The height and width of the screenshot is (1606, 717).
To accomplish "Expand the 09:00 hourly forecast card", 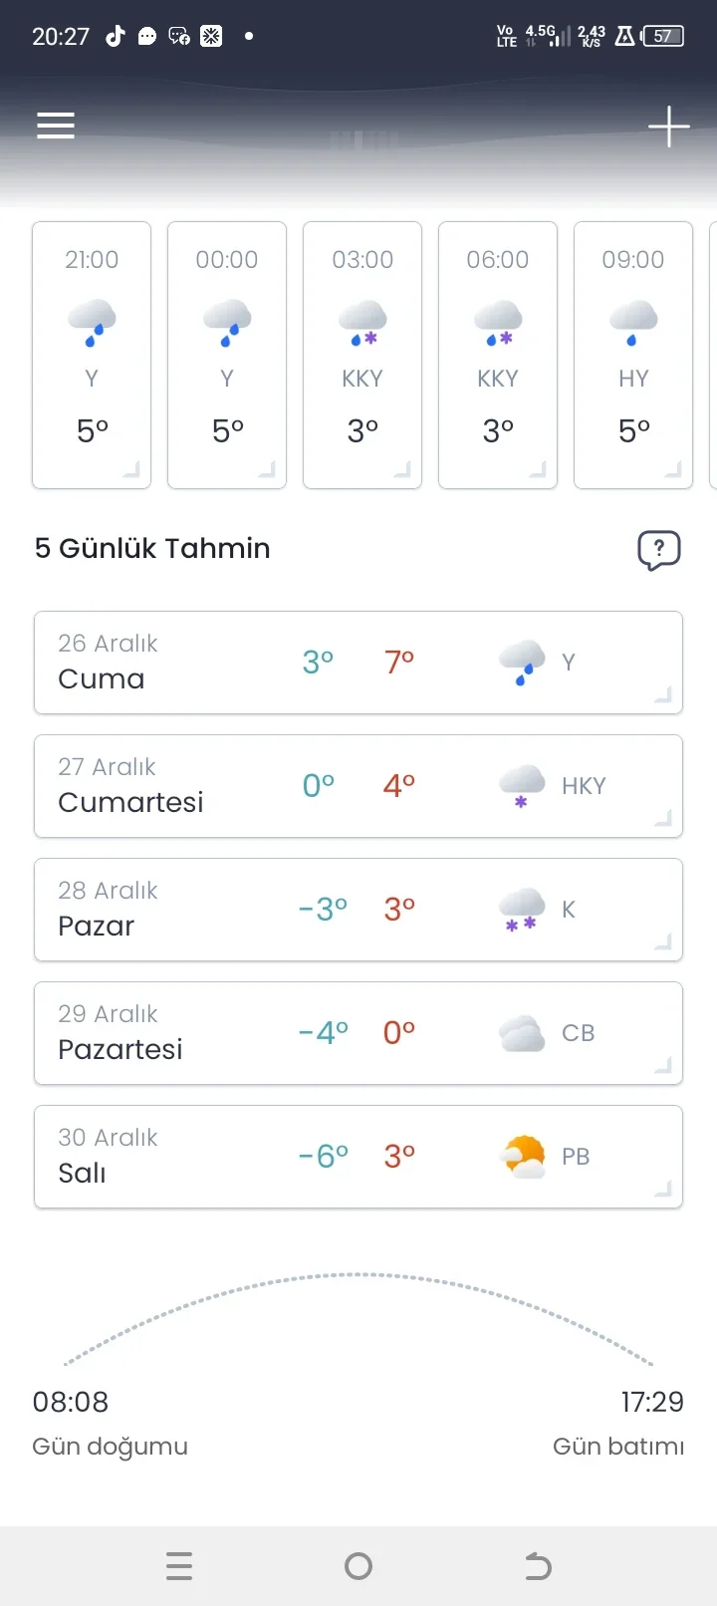I will pos(633,356).
